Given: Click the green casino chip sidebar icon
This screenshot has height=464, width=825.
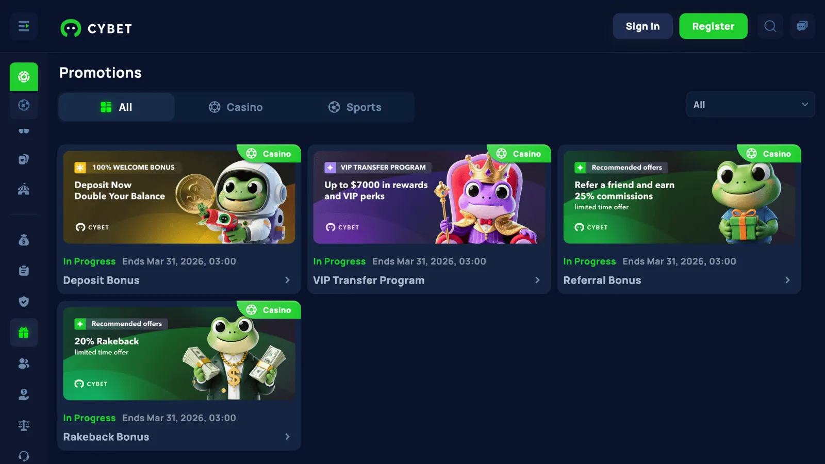Looking at the screenshot, I should point(24,77).
